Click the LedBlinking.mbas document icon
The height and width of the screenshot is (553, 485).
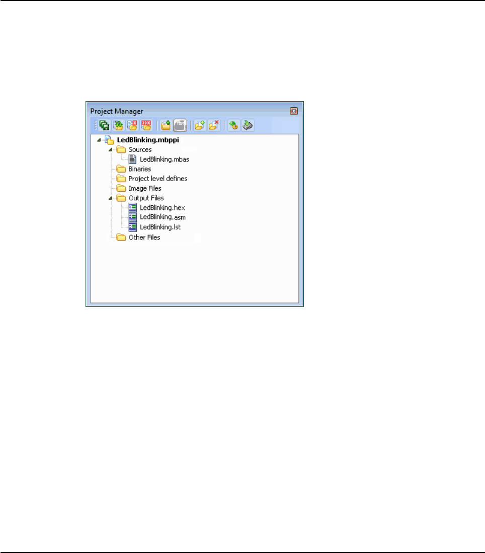(132, 159)
